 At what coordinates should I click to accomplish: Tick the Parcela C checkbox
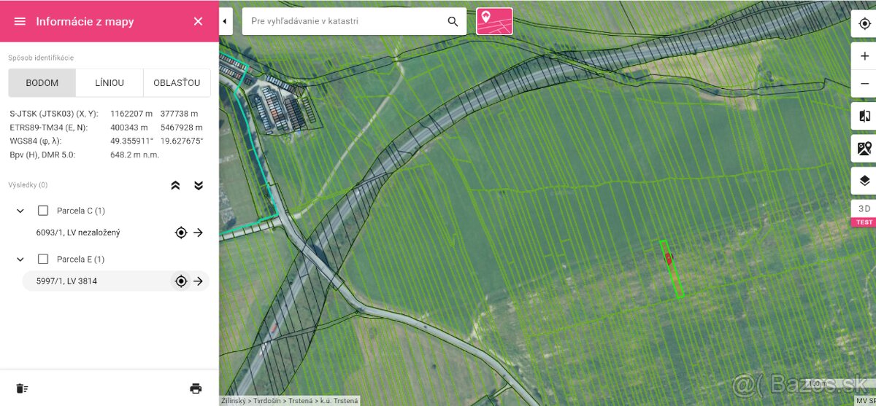pos(43,211)
